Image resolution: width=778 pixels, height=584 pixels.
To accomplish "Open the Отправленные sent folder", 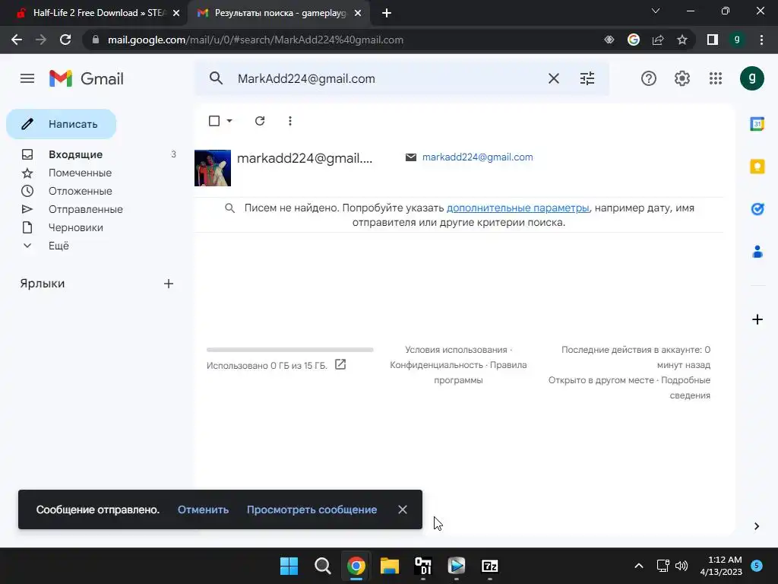I will pos(85,209).
